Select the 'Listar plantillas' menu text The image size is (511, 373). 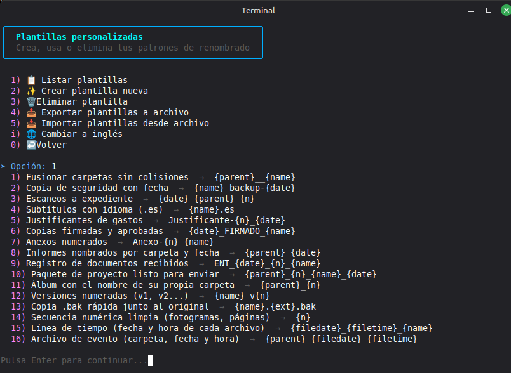click(85, 80)
